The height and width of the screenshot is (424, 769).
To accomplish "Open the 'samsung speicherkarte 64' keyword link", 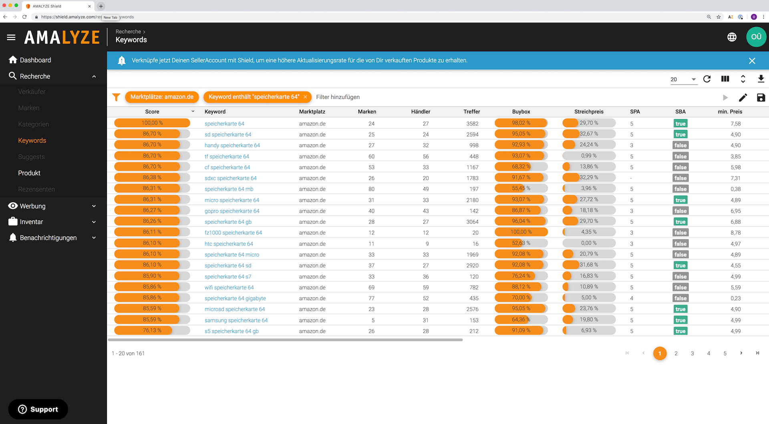I will (x=236, y=320).
